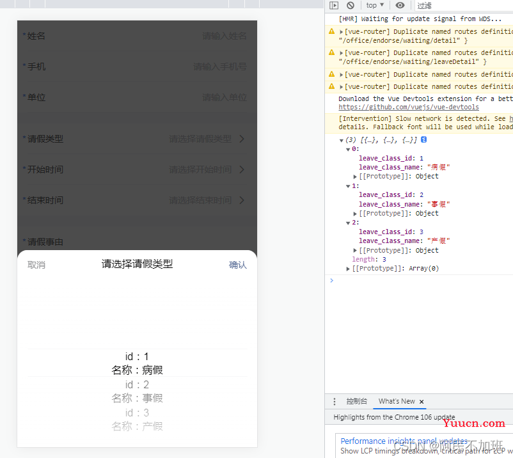Collapse array item 0
This screenshot has width=513, height=458.
348,150
